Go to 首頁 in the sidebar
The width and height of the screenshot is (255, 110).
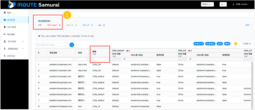9,13
